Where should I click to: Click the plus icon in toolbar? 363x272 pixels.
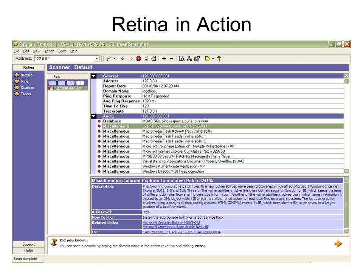(164, 59)
